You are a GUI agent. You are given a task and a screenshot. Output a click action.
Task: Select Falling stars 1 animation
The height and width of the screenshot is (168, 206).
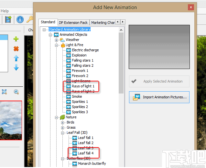point(83,60)
